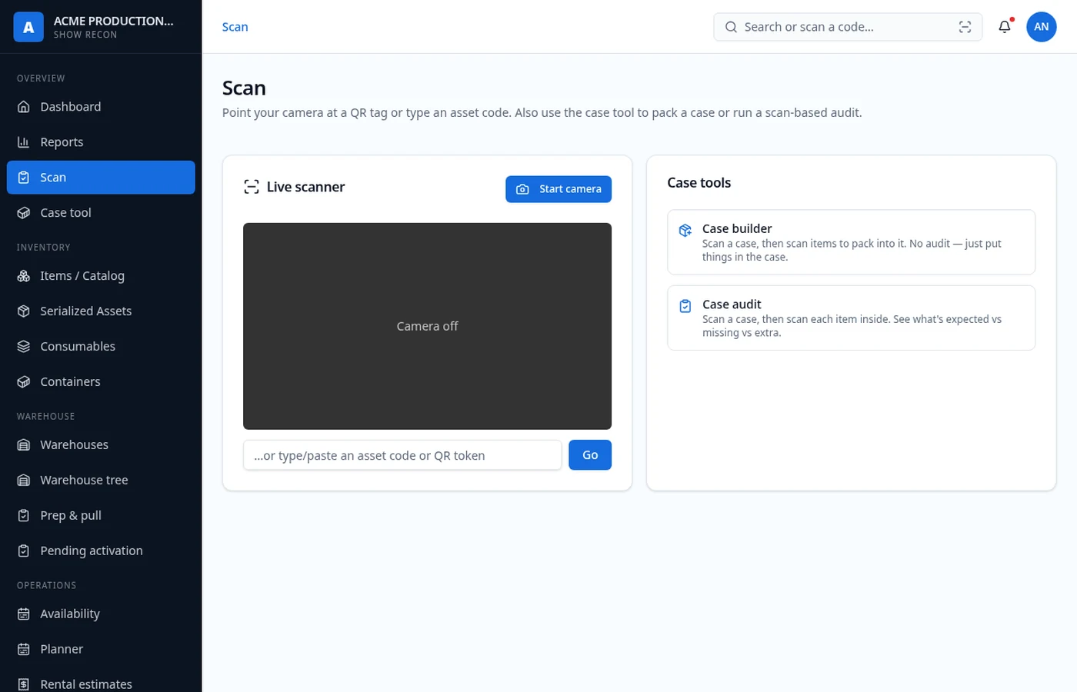Focus the Search or scan a code field
The image size is (1077, 692).
[848, 27]
